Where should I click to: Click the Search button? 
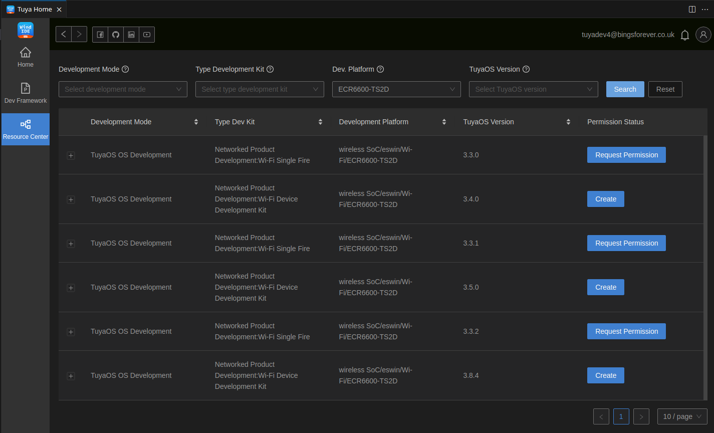[x=625, y=89]
